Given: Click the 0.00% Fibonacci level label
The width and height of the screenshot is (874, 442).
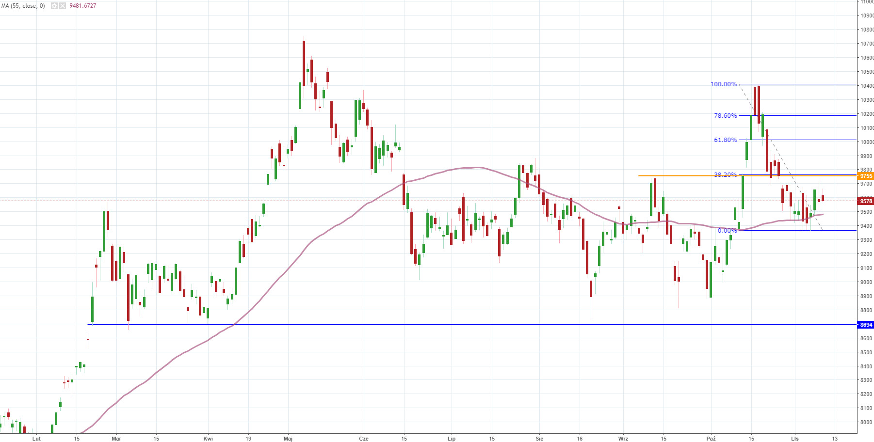Looking at the screenshot, I should [x=727, y=231].
